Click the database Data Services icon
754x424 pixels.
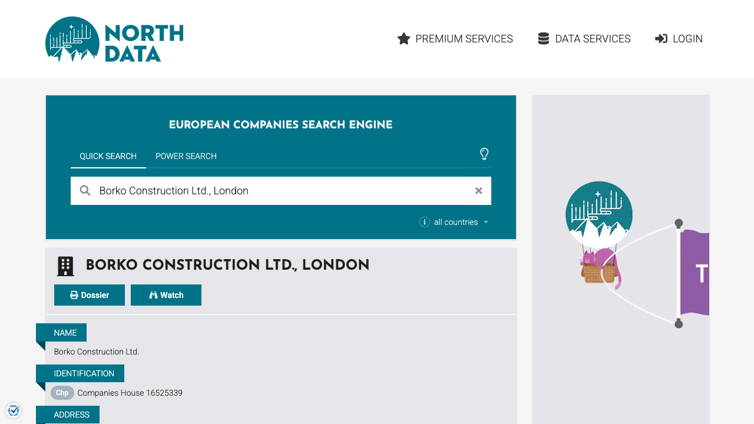point(543,38)
